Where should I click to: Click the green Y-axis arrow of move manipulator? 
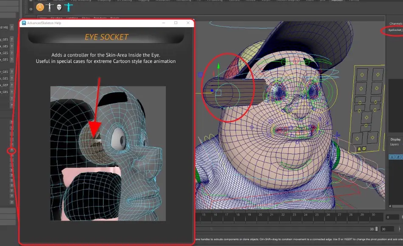[218, 68]
